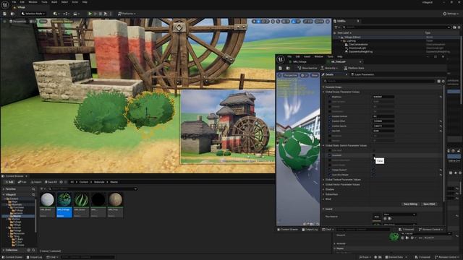Select the MM_Blend asset thumbnail
The height and width of the screenshot is (260, 463).
click(47, 200)
